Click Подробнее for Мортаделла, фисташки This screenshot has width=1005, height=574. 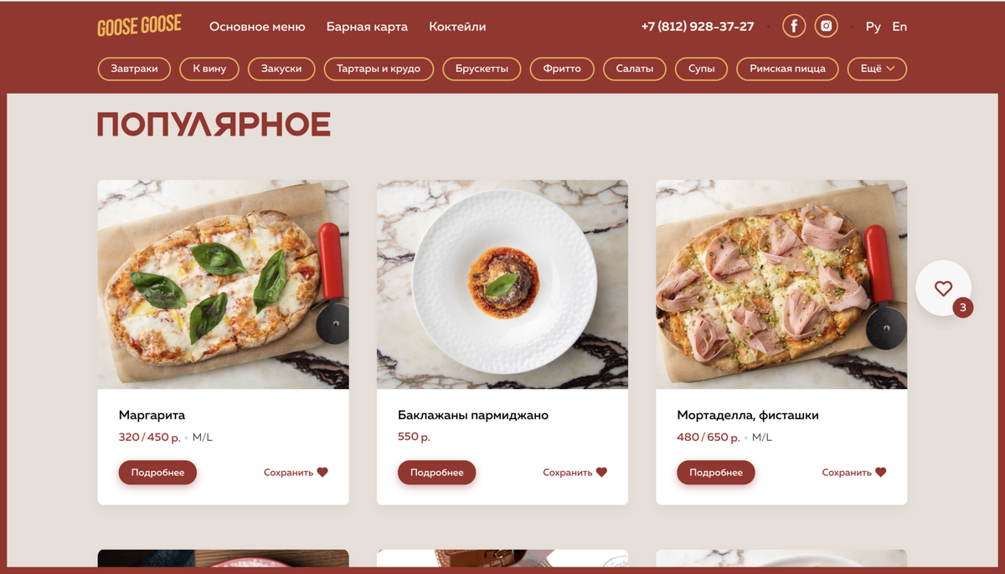716,473
